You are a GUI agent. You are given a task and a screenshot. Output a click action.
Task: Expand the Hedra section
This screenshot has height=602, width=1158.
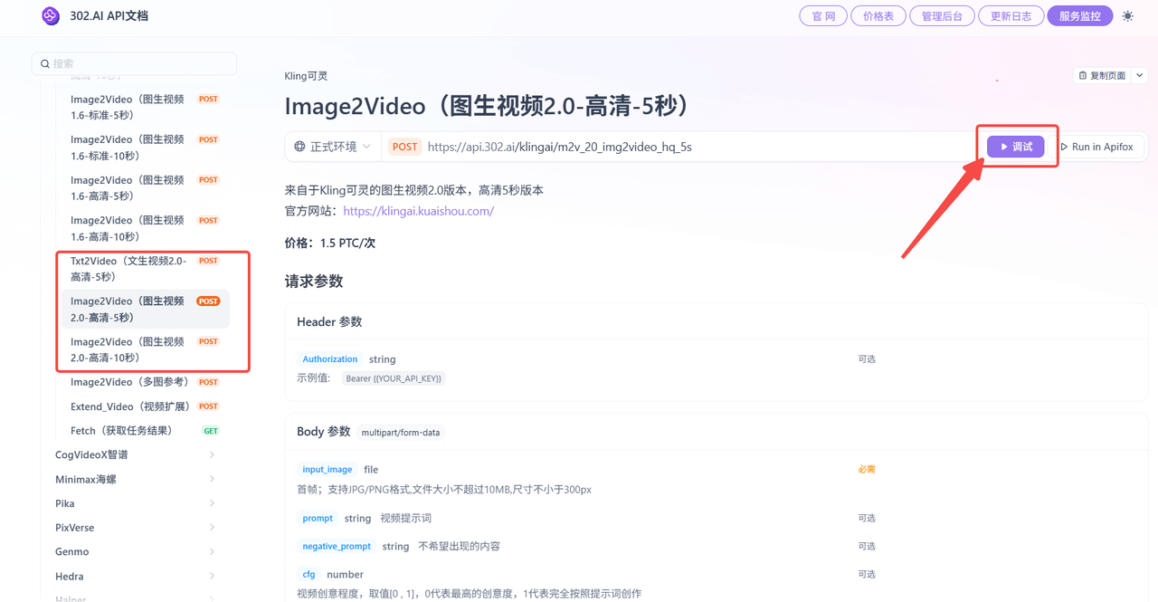pyautogui.click(x=136, y=576)
